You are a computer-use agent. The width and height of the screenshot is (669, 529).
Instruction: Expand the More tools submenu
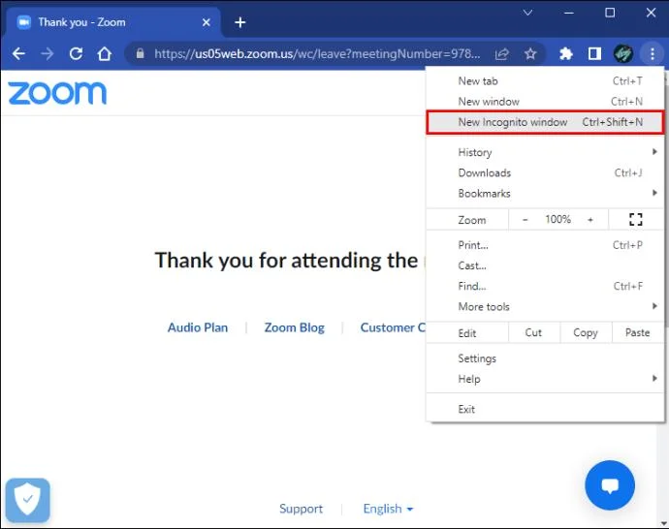tap(545, 306)
